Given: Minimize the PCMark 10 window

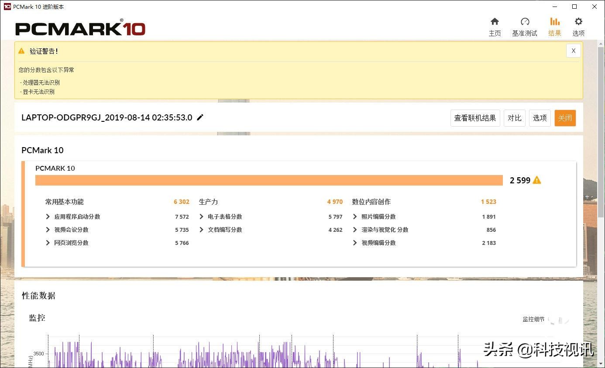Looking at the screenshot, I should click(x=555, y=7).
